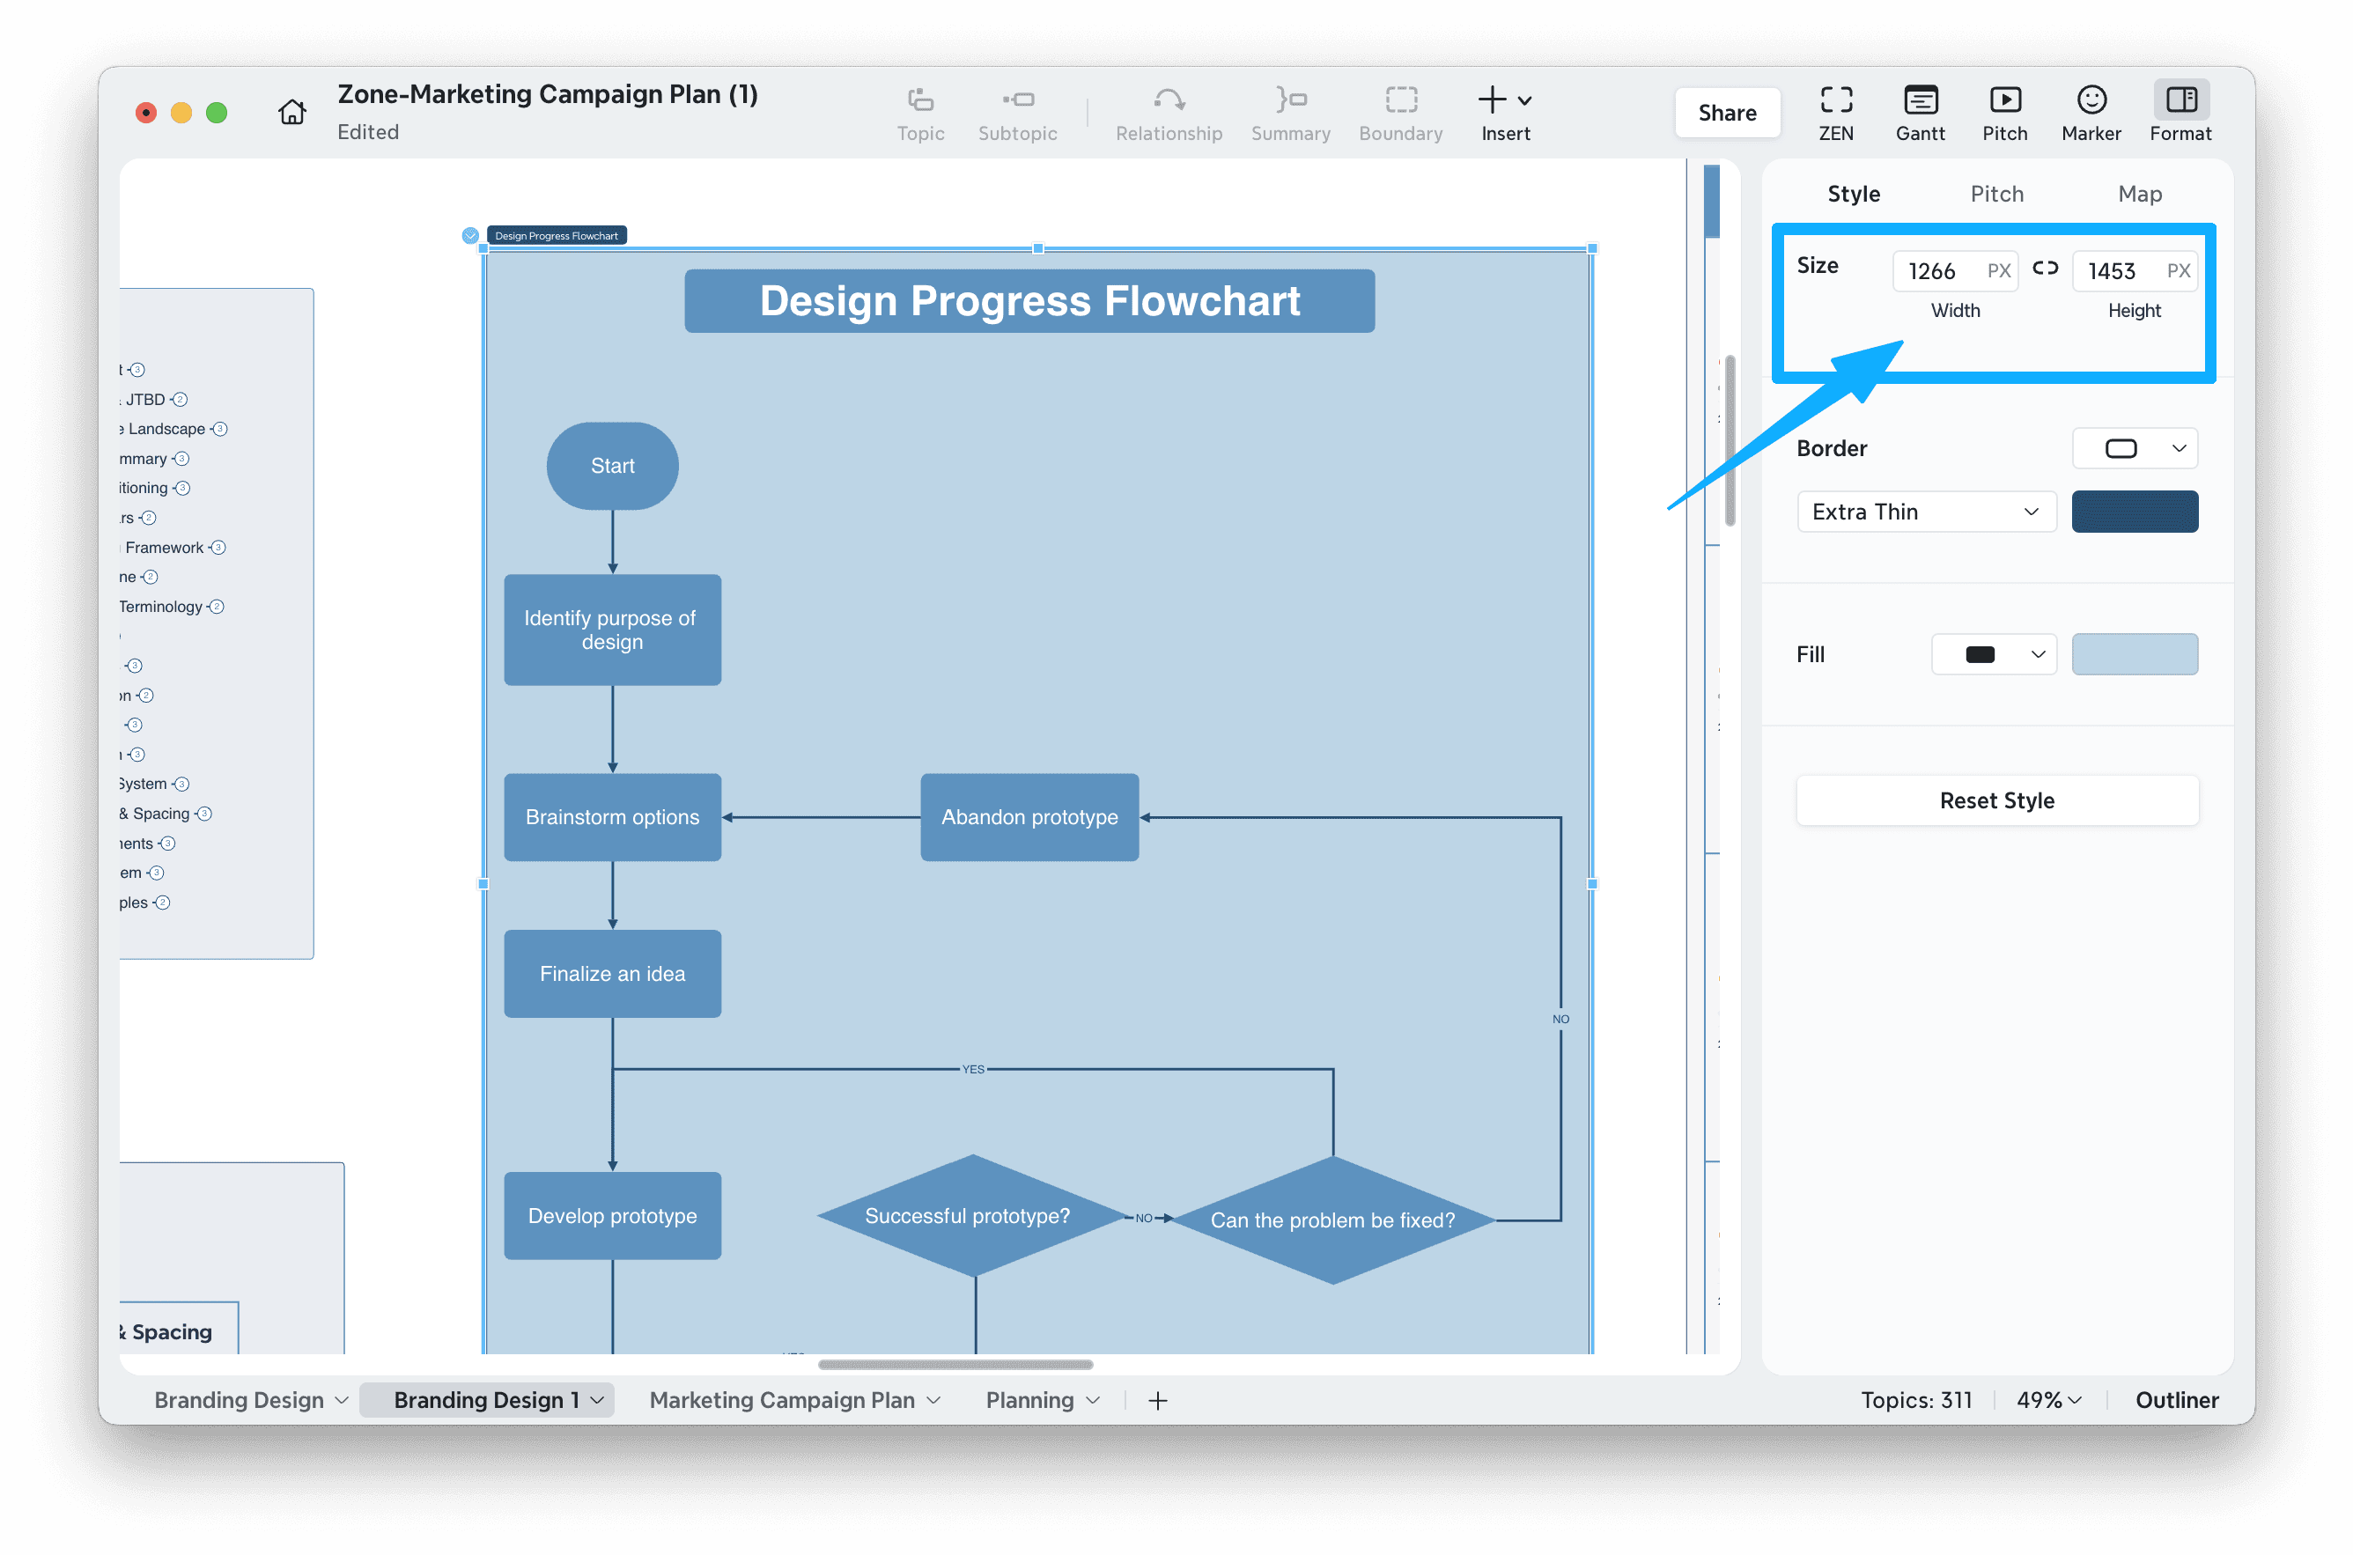Open the dark blue border color swatch
The width and height of the screenshot is (2353, 1555).
pos(2134,512)
